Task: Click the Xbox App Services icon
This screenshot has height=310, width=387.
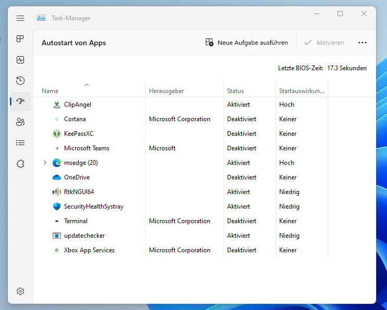Action: (x=57, y=250)
